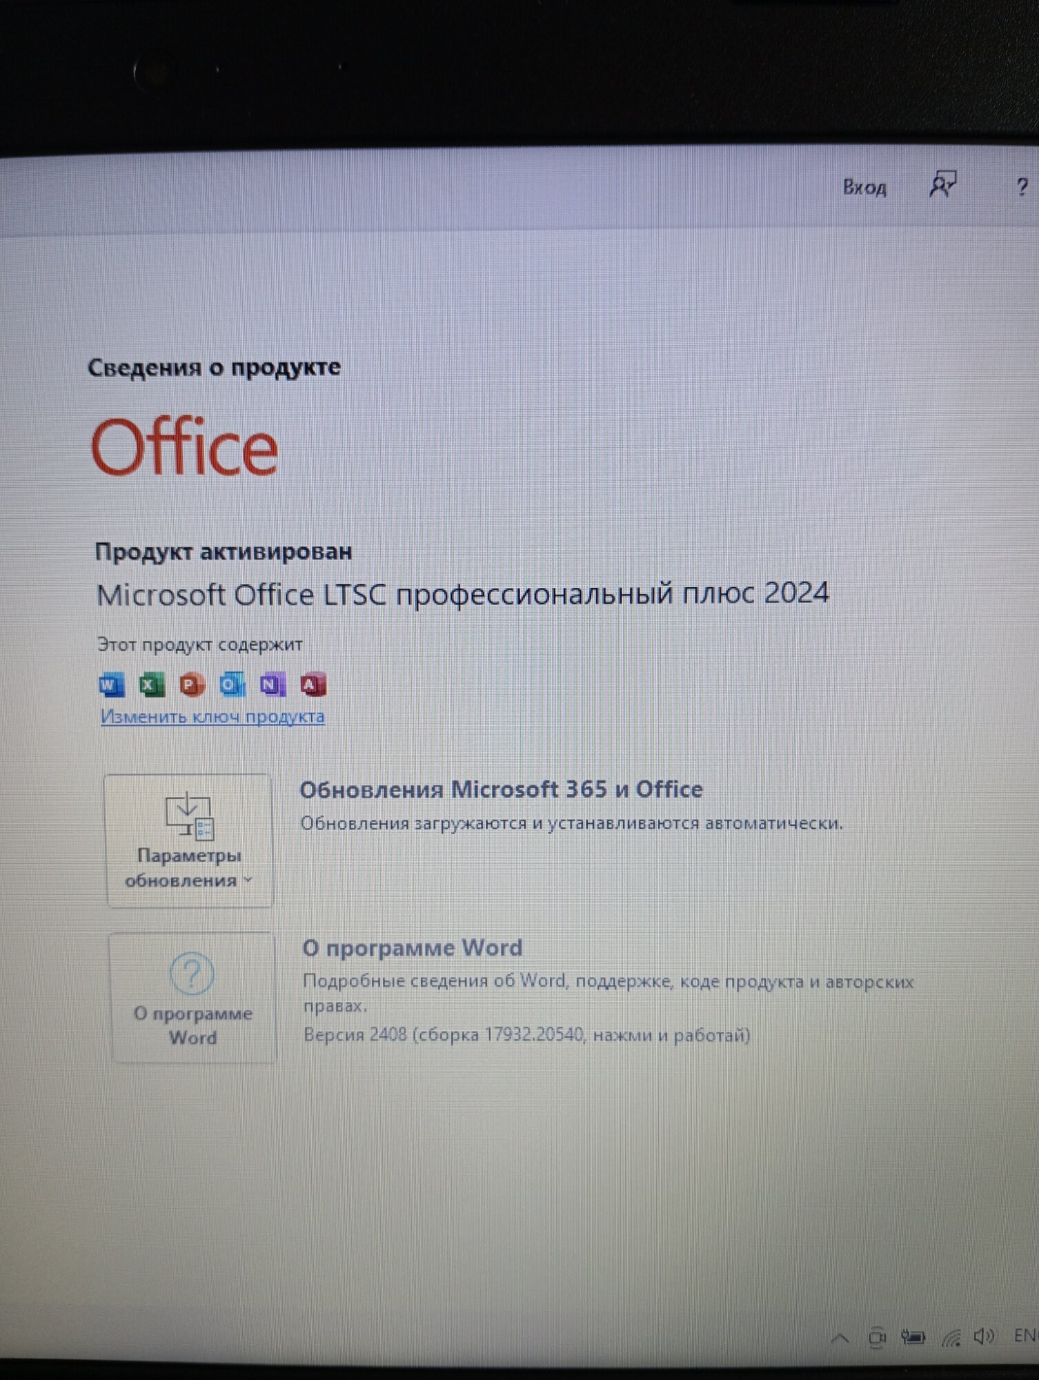Image resolution: width=1039 pixels, height=1380 pixels.
Task: Click Продукт активирован text
Action: pos(224,551)
